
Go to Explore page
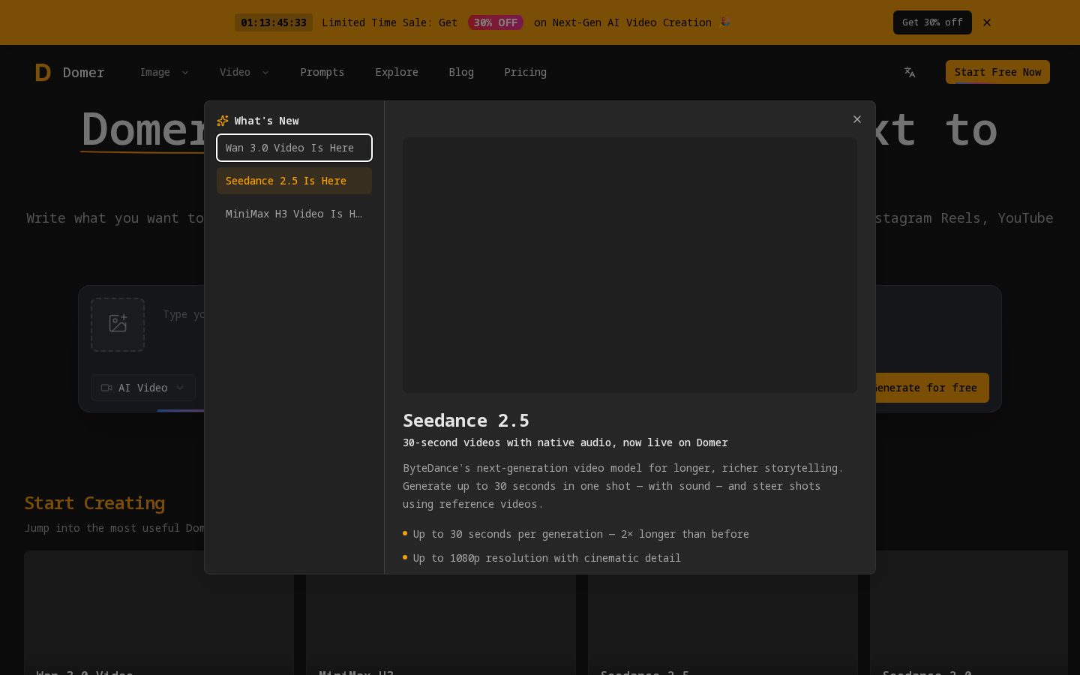click(x=397, y=72)
